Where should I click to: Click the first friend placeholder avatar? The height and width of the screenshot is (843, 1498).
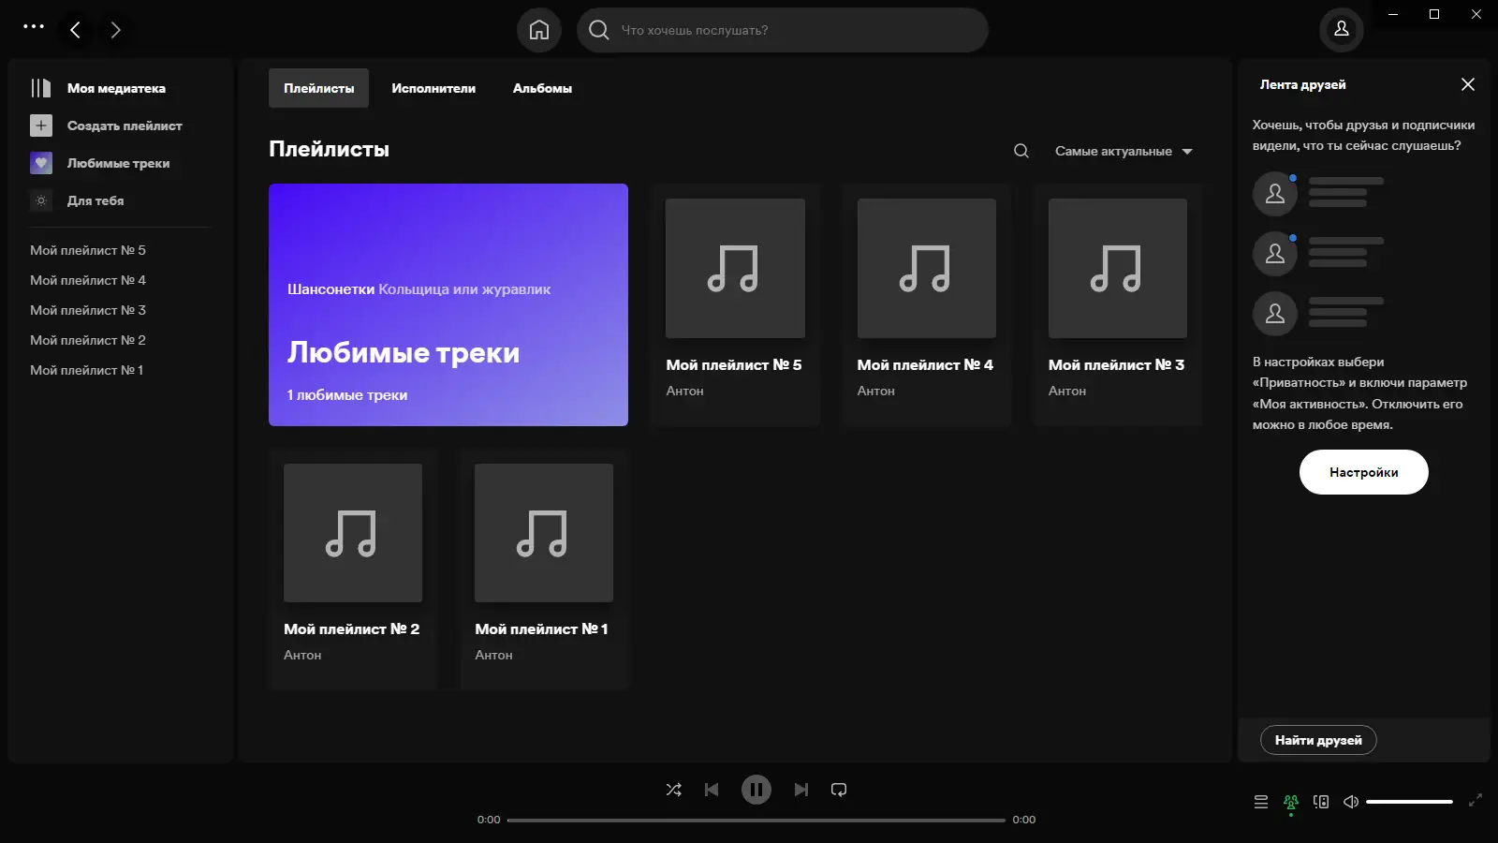coord(1275,194)
